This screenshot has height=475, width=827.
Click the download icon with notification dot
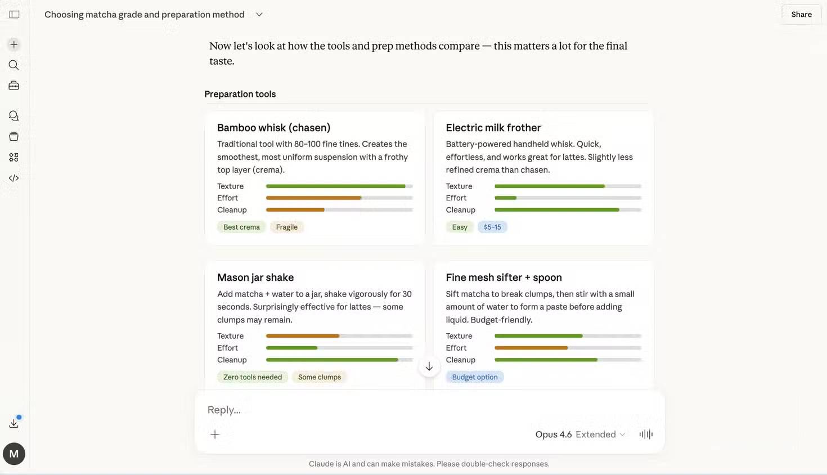coord(14,423)
